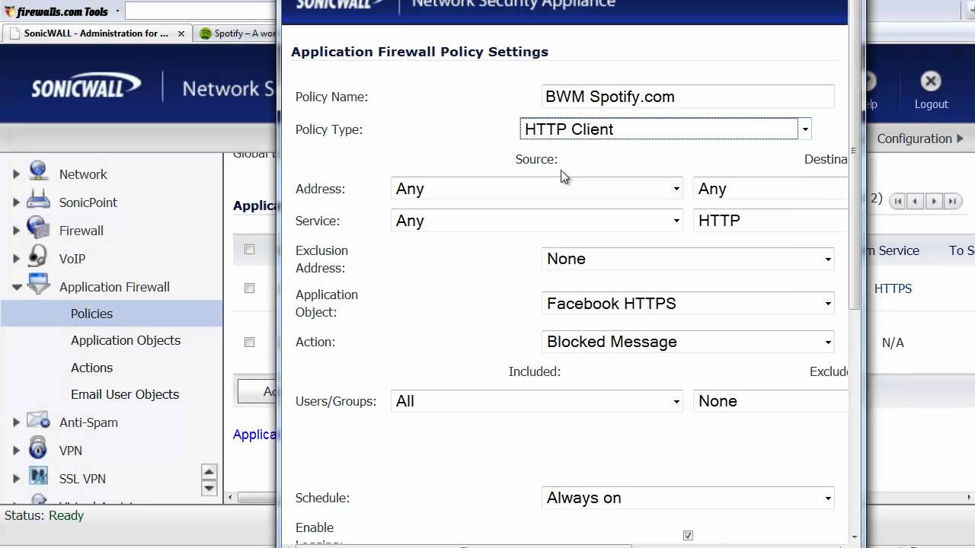Screen dimensions: 975x548
Task: Collapse the Application Firewall tree node
Action: [x=16, y=287]
